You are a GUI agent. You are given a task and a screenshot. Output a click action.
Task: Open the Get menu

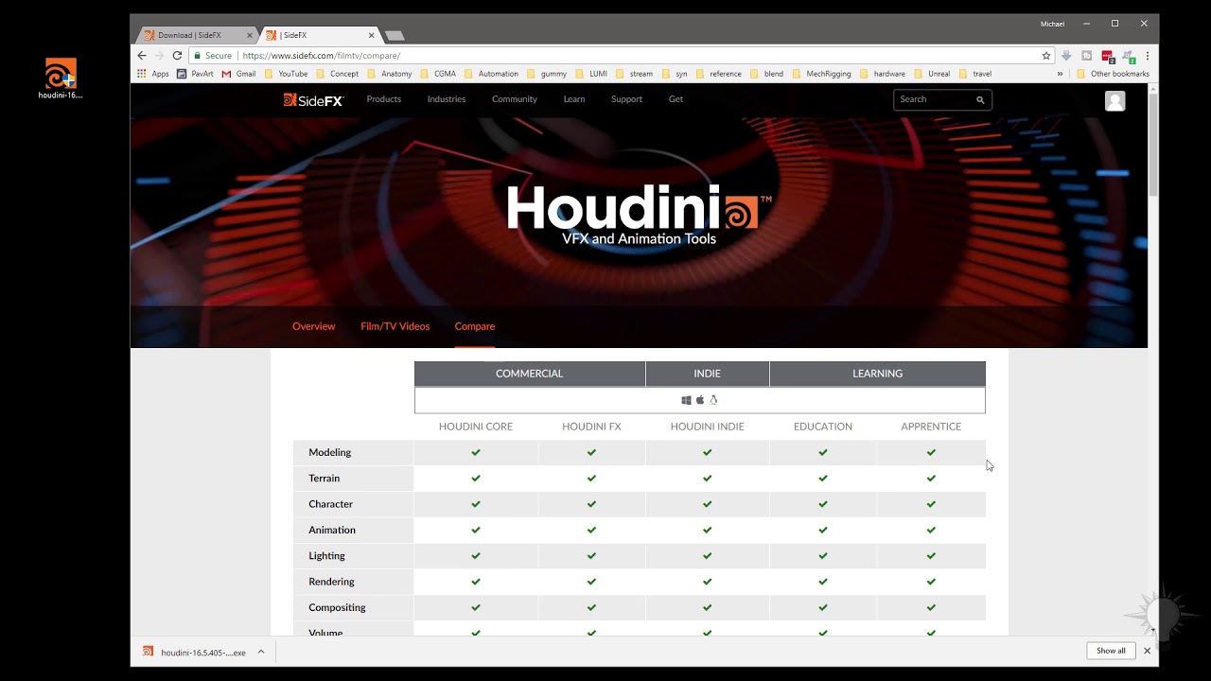[x=676, y=99]
